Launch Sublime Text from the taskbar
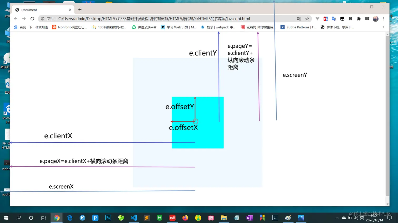Screen dimensions: 398x223 pos(147,218)
